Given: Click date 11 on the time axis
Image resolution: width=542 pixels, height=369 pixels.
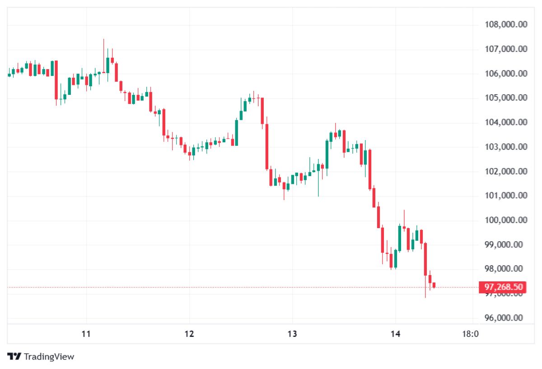Looking at the screenshot, I should pyautogui.click(x=86, y=334).
